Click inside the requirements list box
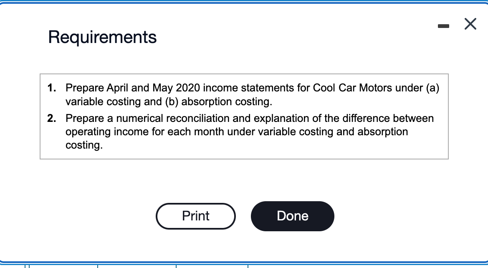This screenshot has height=268, width=488. [x=244, y=117]
